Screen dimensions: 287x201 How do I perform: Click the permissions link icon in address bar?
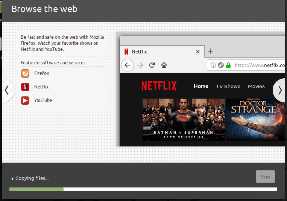pos(221,65)
